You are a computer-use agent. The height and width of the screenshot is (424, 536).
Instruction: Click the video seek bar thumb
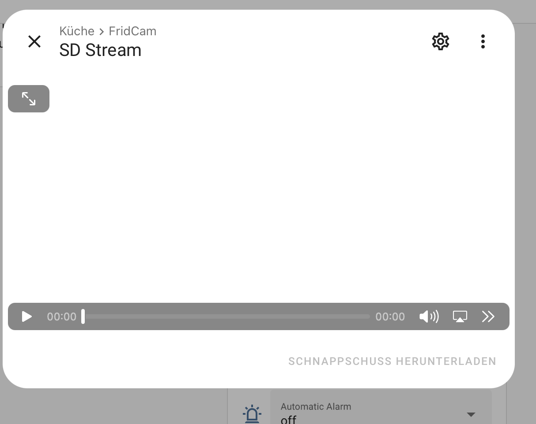click(x=83, y=316)
